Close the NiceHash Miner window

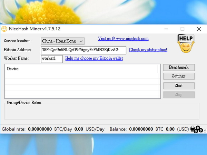click(199, 29)
